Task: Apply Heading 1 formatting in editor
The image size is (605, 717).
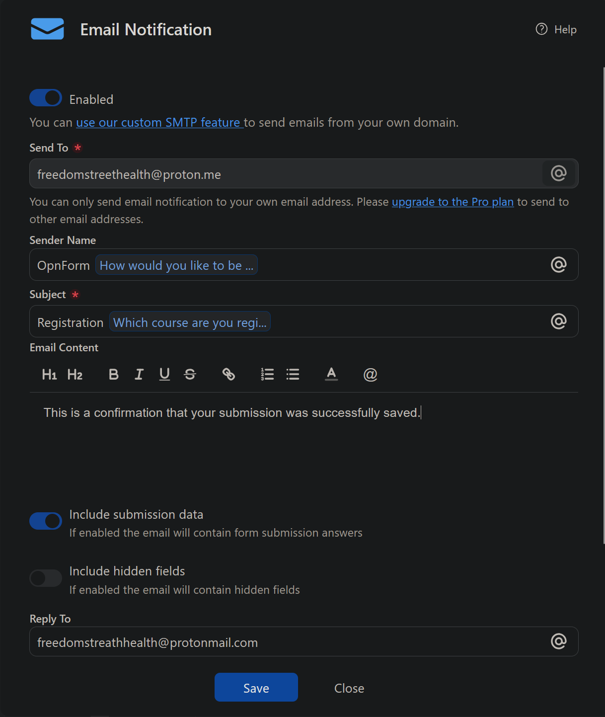Action: click(49, 374)
